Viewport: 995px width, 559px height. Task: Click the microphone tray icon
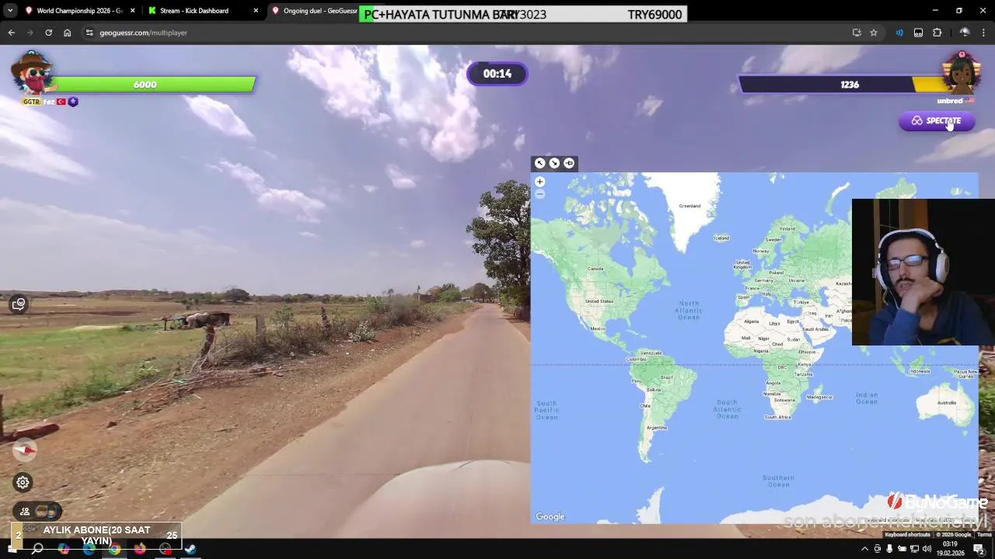[x=889, y=549]
